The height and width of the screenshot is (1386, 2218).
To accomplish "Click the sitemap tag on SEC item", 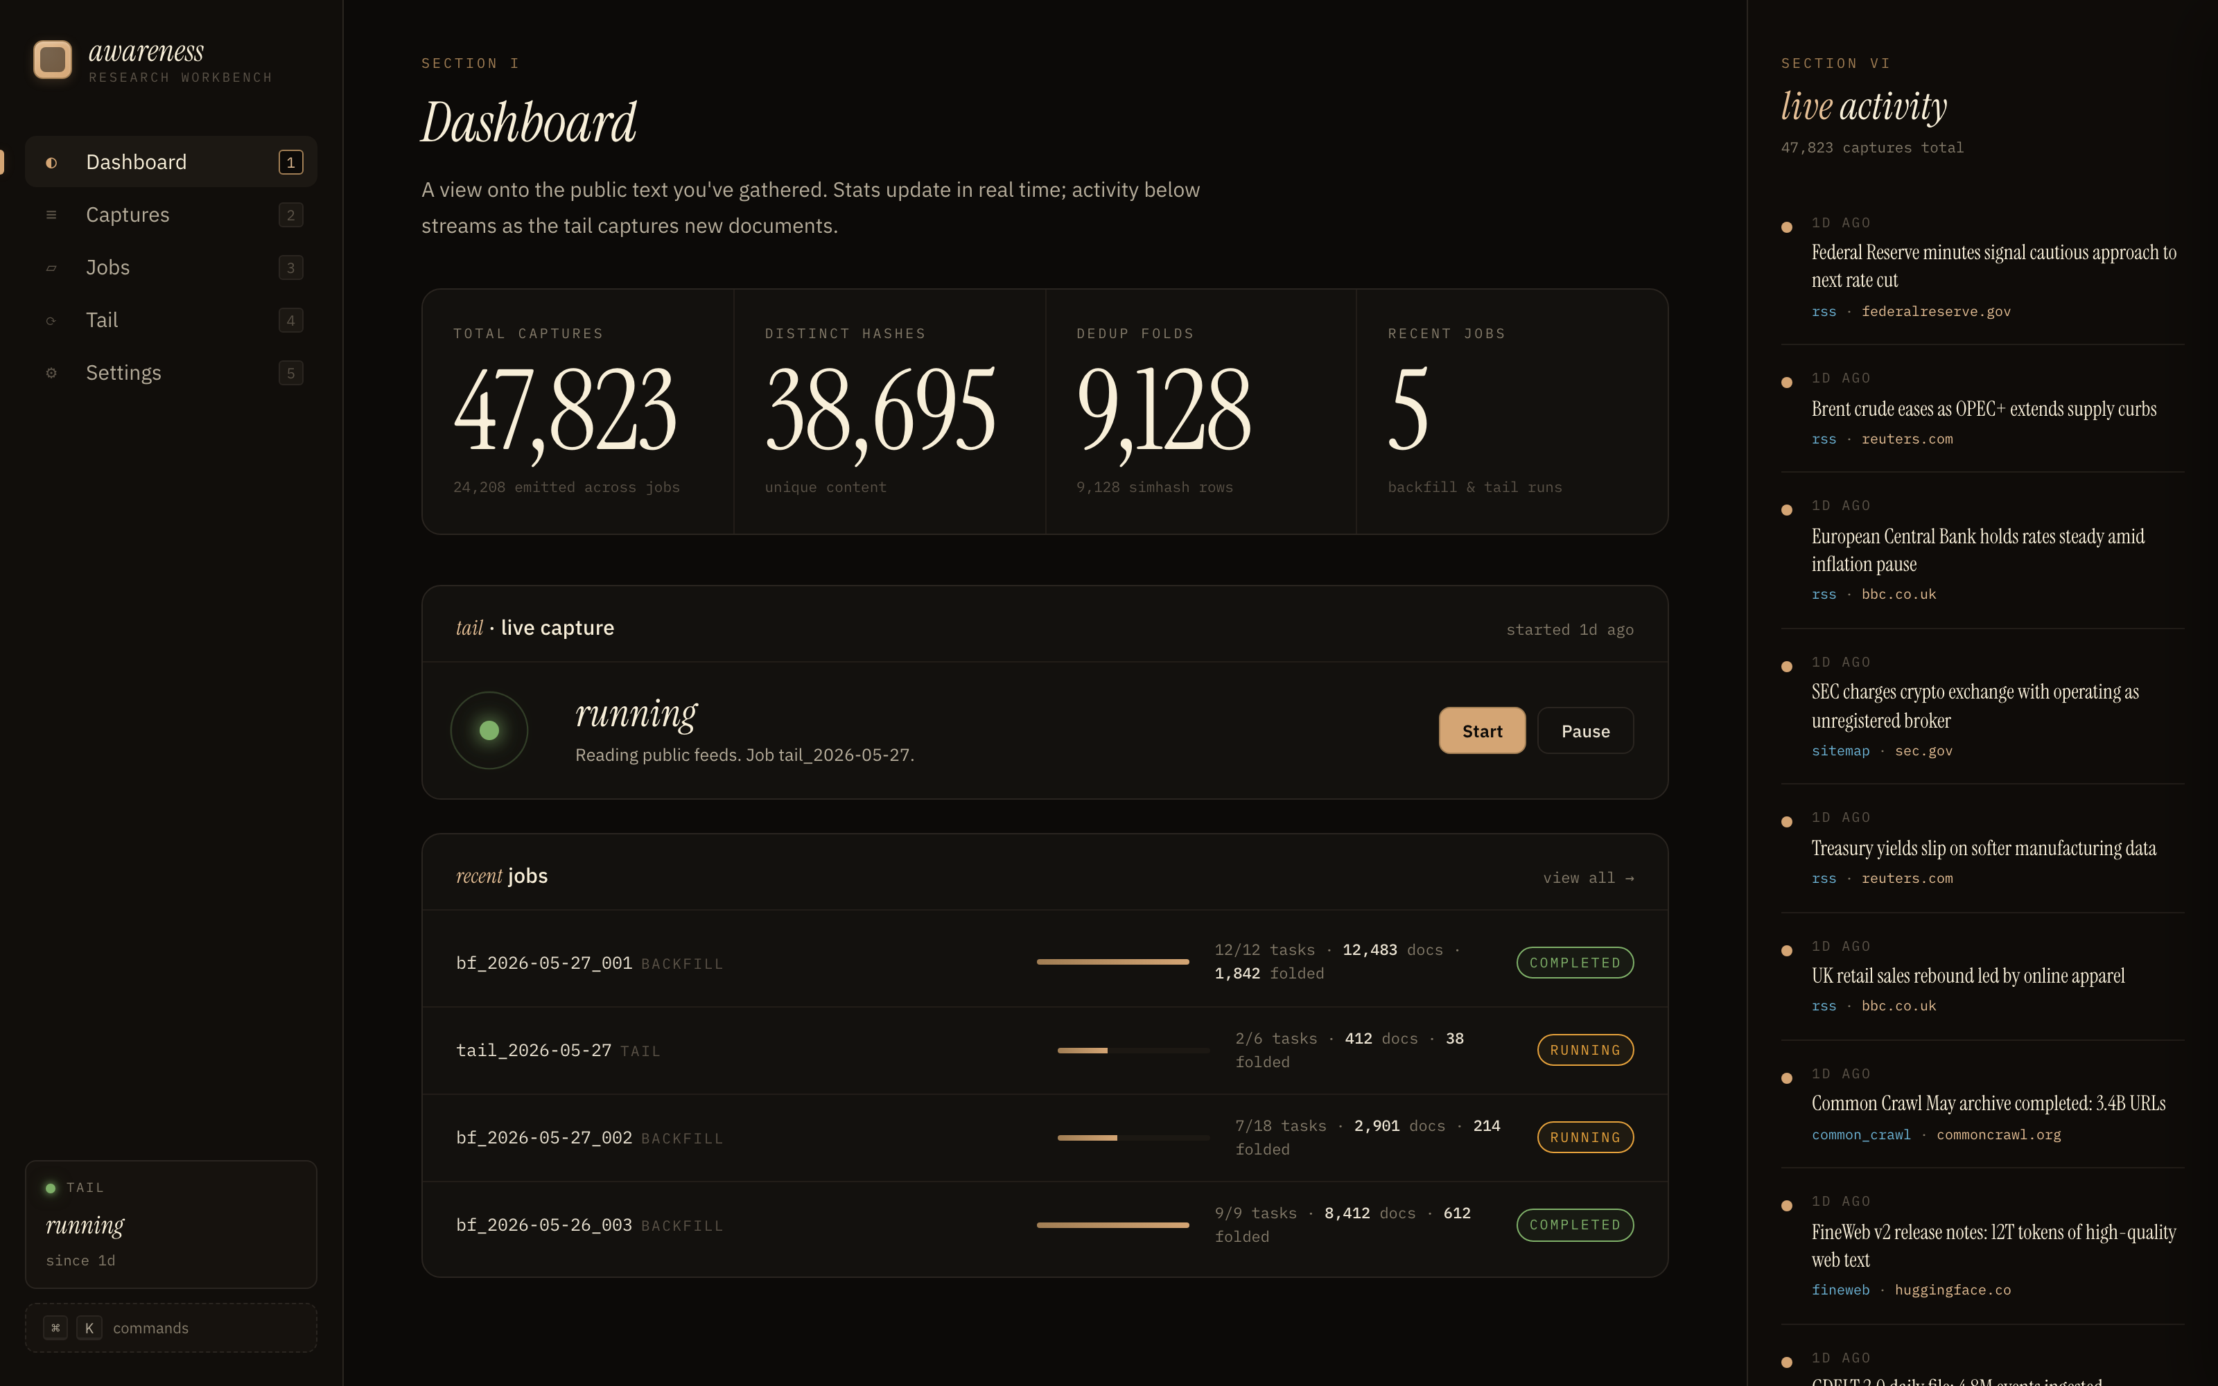I will pyautogui.click(x=1840, y=751).
